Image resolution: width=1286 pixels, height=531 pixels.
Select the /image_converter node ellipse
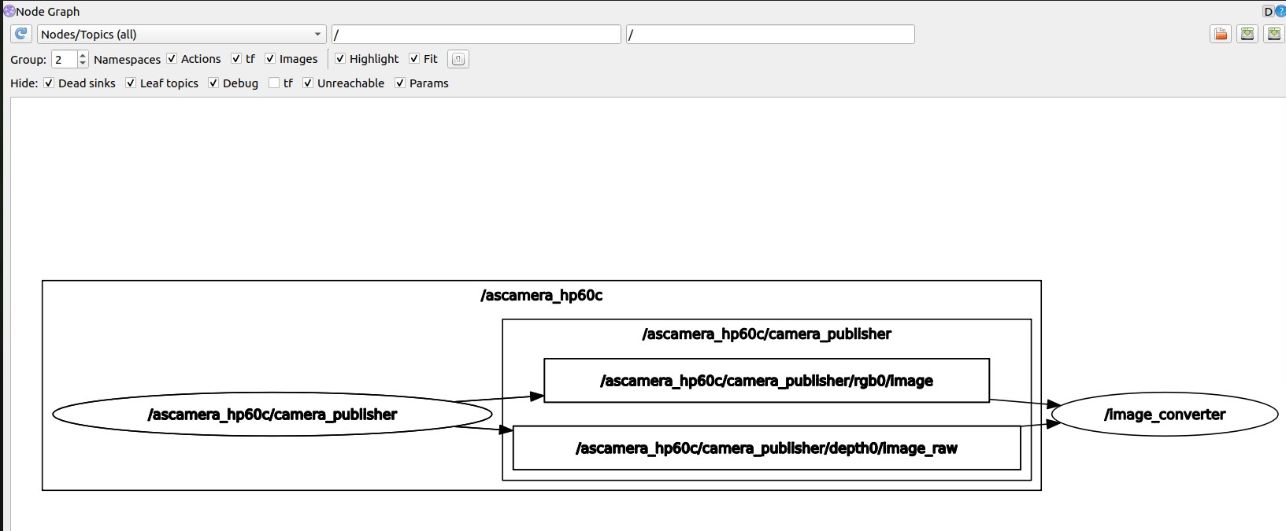click(1165, 415)
